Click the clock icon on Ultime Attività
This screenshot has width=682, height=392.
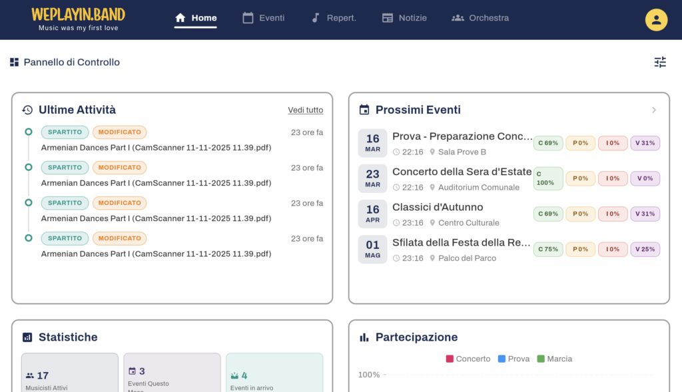27,110
